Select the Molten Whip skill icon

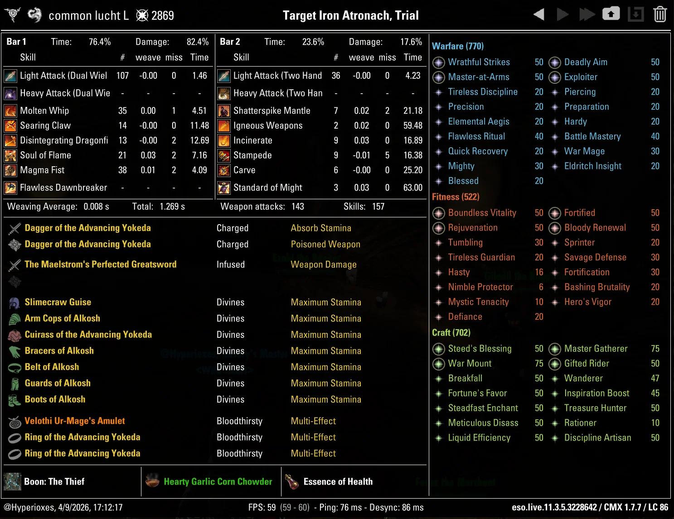click(x=10, y=110)
